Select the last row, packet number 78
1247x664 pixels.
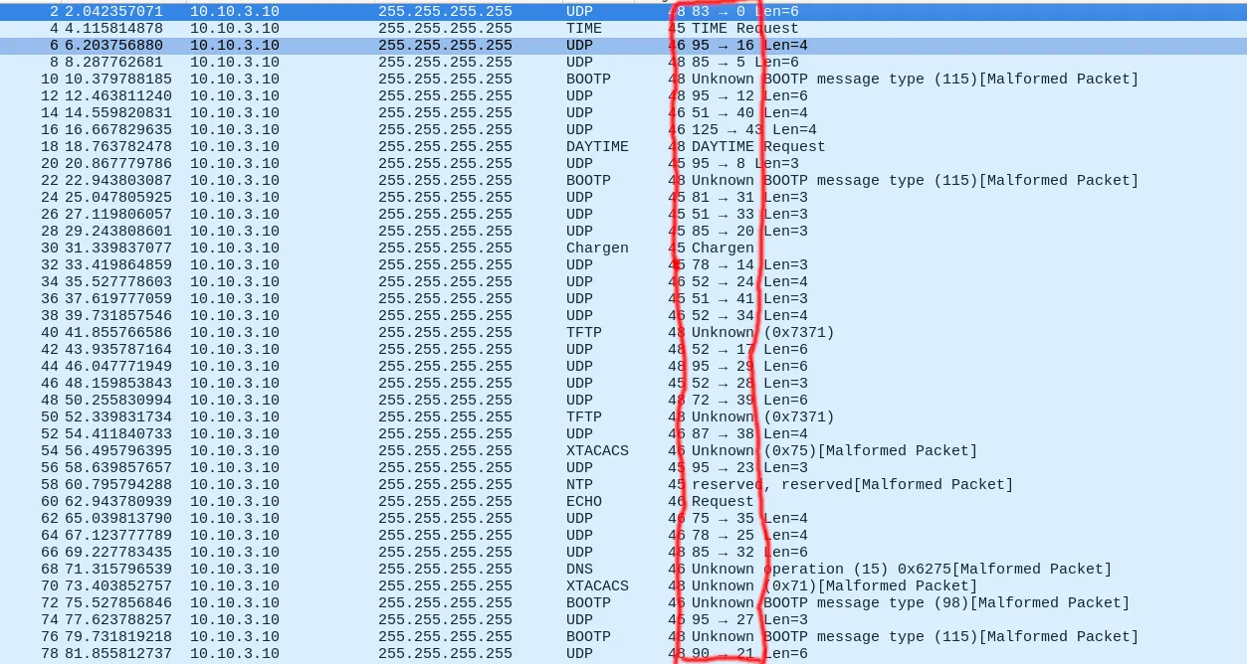[398, 654]
